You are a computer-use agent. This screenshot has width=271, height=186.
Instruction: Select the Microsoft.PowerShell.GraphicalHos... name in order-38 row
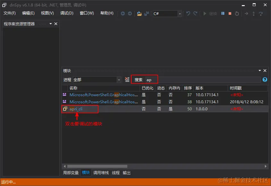pos(104,102)
